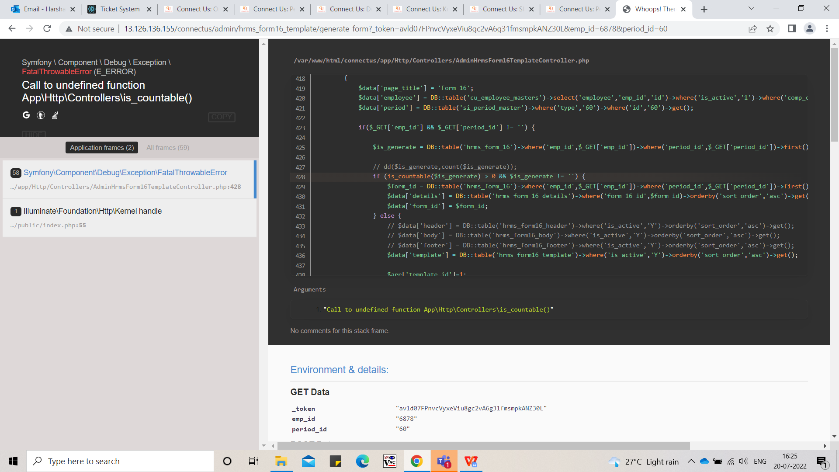Copy the exception message
Screen dimensions: 839x472
click(222, 117)
